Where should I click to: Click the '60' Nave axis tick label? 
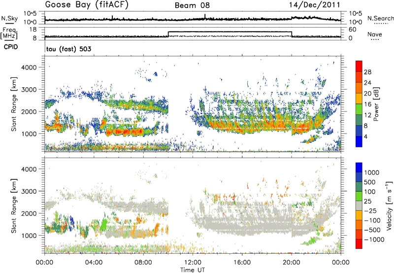[x=353, y=30]
